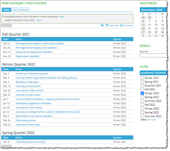Click the Clear search criteria link

tap(39, 20)
